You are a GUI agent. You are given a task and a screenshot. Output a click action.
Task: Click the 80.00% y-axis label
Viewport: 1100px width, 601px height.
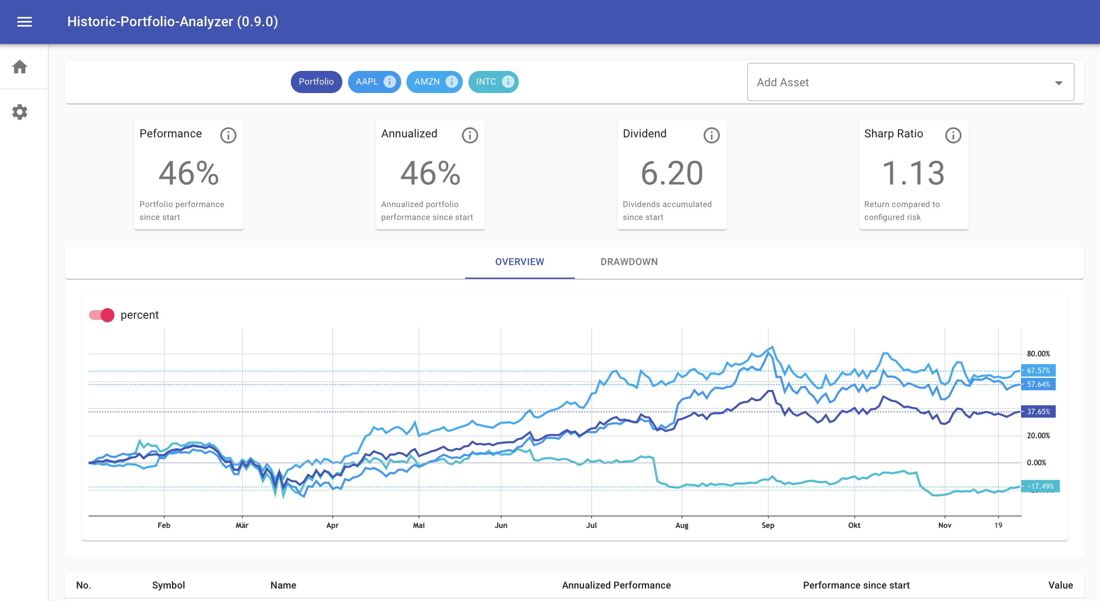point(1038,354)
